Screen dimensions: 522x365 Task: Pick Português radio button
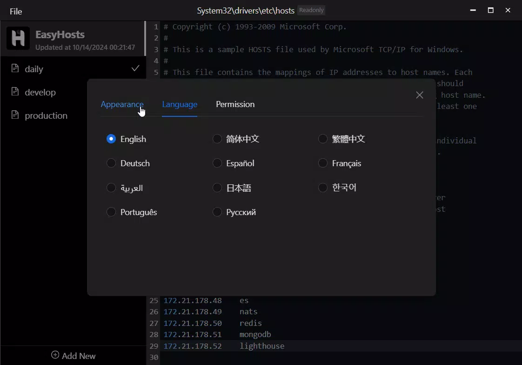pos(111,212)
